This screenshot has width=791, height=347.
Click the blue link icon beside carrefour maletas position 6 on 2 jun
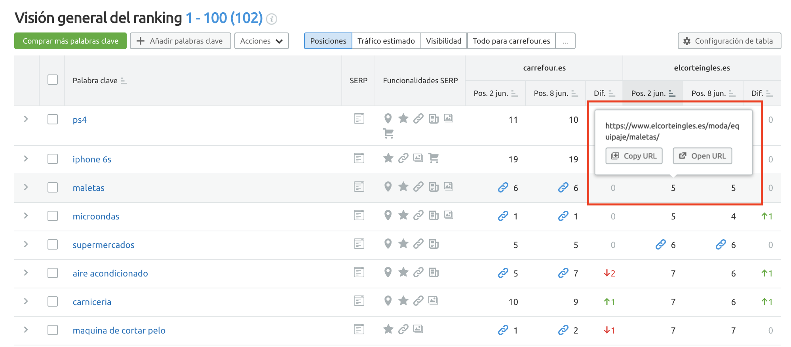[x=503, y=187]
